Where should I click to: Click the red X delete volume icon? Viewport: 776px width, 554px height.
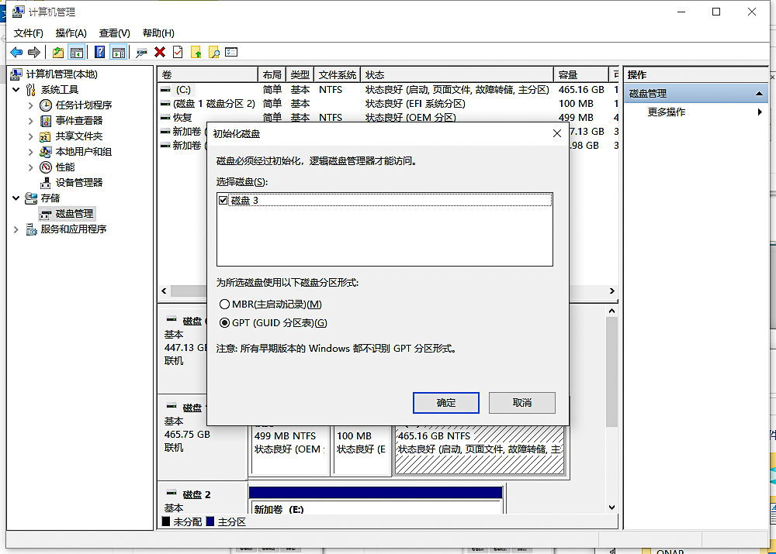[160, 51]
